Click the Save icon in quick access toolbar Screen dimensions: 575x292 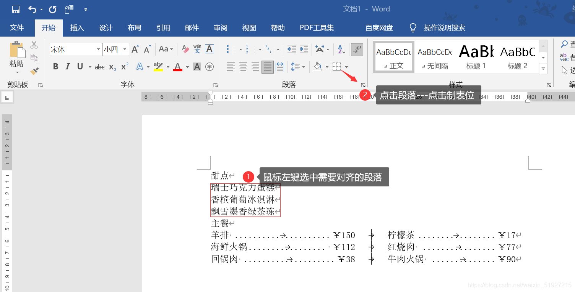(15, 9)
